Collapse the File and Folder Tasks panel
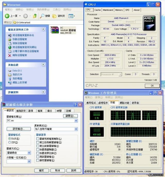This screenshot has height=177, width=165. pyautogui.click(x=43, y=29)
